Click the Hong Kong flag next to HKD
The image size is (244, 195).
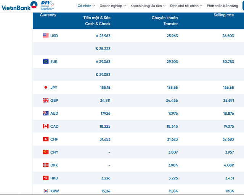tap(46, 178)
